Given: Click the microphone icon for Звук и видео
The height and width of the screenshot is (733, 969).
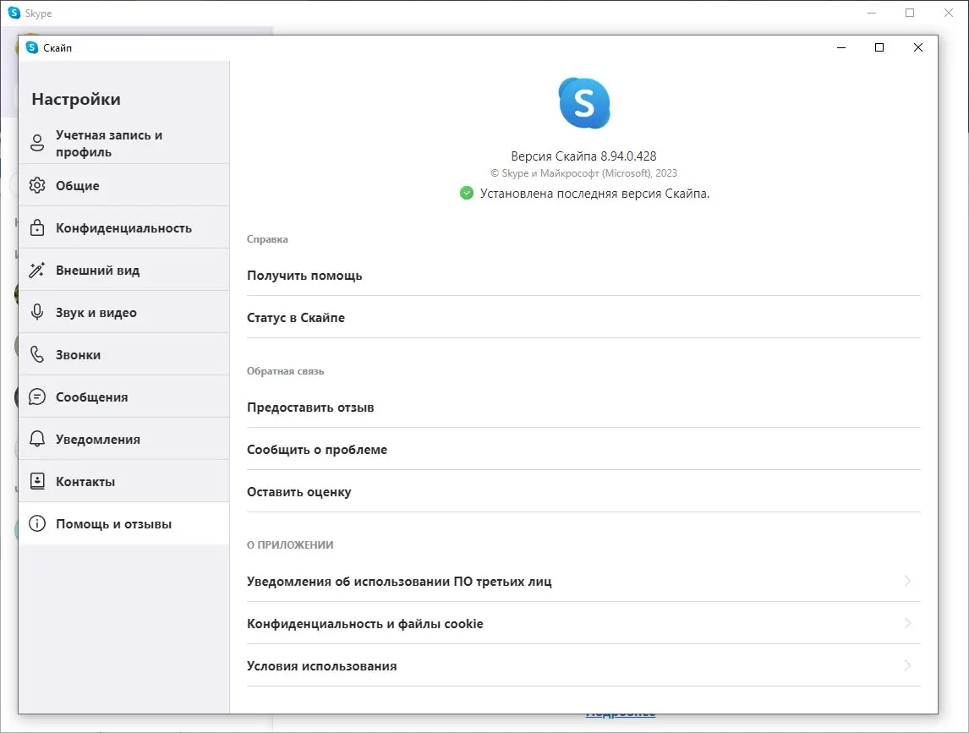Looking at the screenshot, I should (37, 312).
